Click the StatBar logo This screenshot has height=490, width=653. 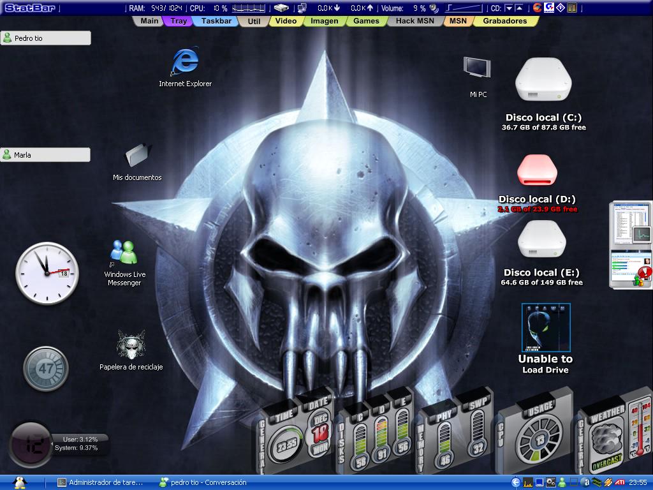coord(29,8)
